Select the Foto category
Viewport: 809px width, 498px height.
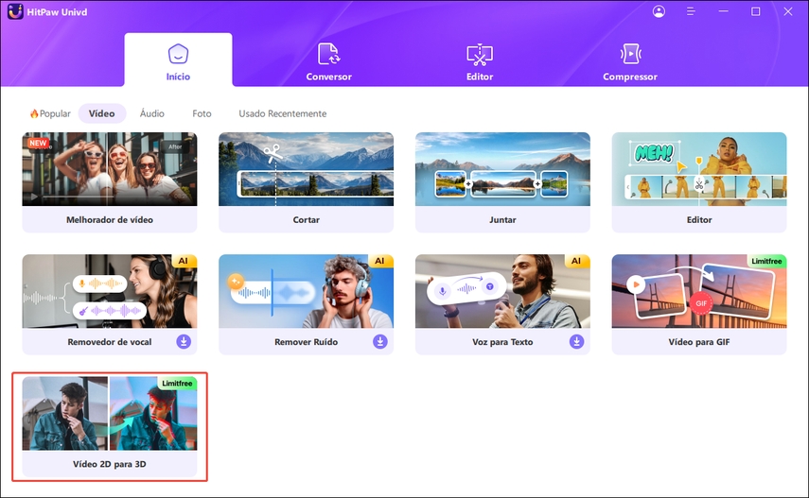pos(202,113)
